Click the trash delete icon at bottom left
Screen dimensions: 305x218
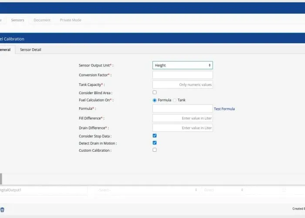[2, 210]
